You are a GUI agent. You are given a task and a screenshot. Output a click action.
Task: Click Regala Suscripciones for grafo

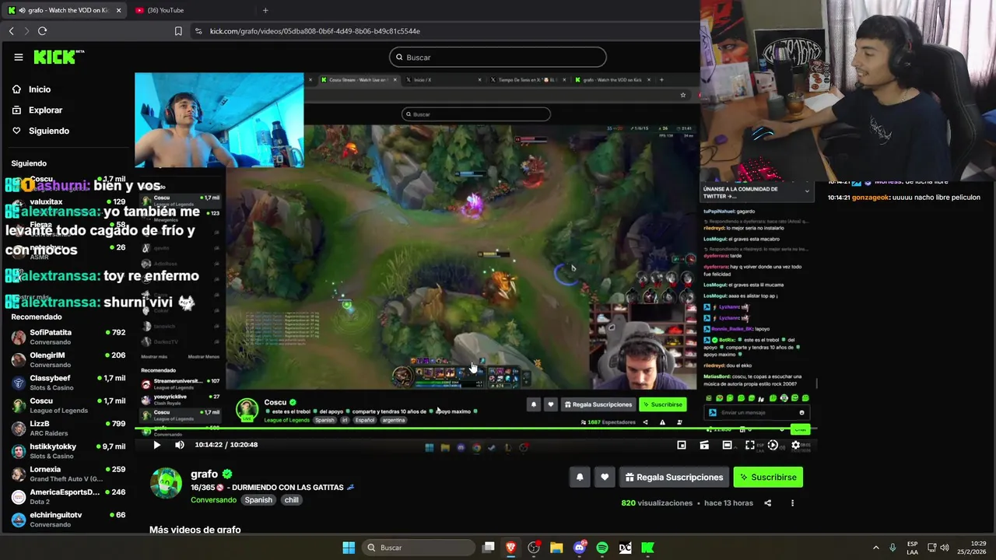(674, 477)
